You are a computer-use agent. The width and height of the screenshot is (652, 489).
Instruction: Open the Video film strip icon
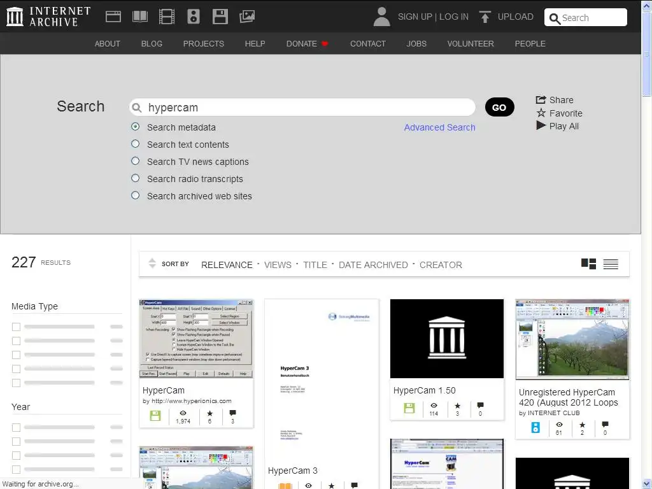point(167,17)
